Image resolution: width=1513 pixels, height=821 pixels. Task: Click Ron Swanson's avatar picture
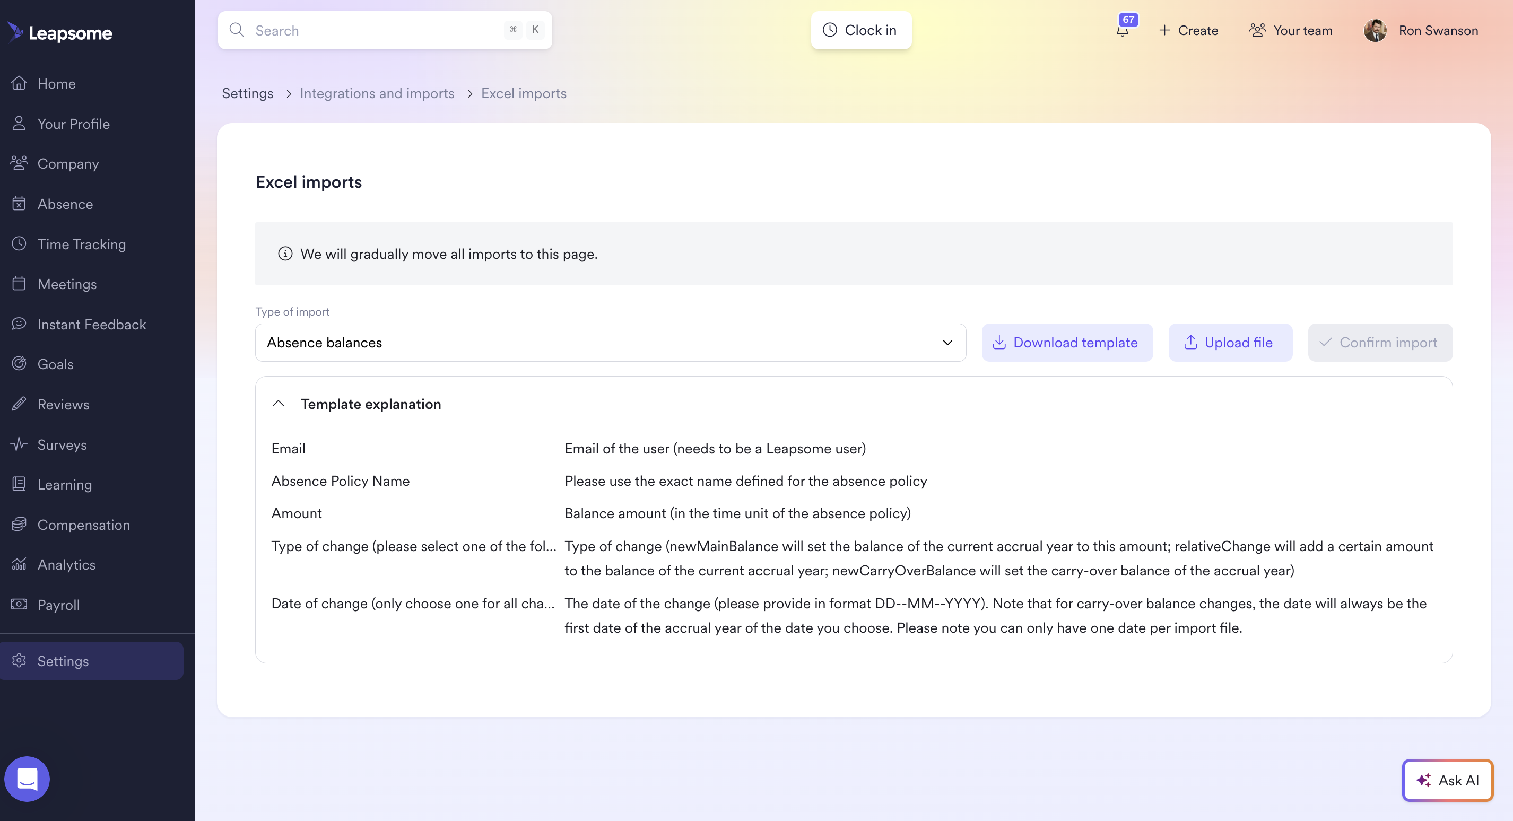point(1375,31)
